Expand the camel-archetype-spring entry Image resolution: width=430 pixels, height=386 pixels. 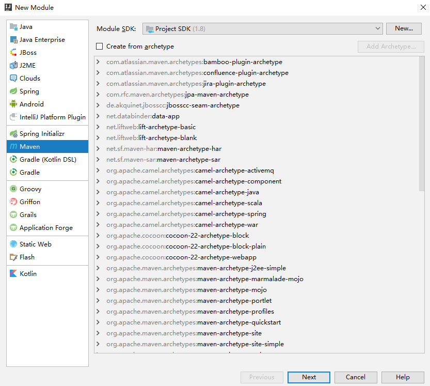[98, 214]
